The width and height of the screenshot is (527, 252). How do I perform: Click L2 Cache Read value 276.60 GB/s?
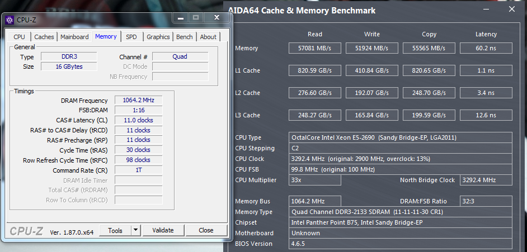pos(314,93)
